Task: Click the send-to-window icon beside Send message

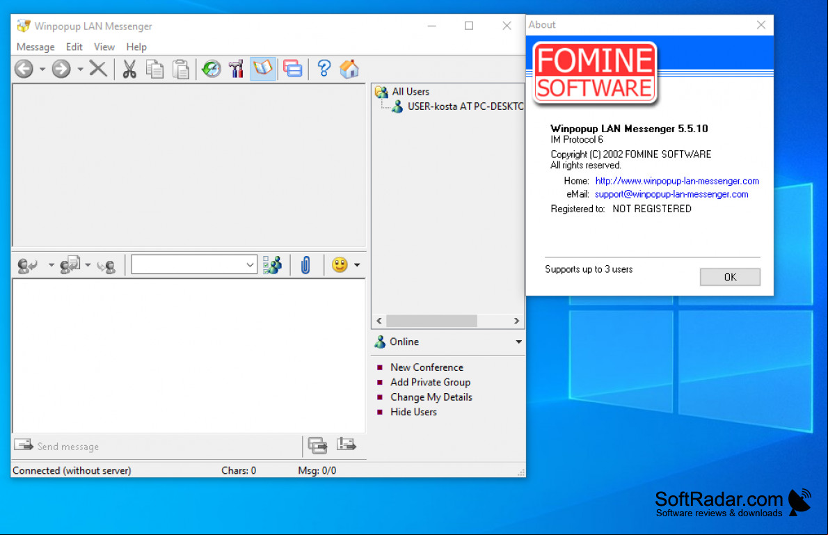Action: [317, 445]
